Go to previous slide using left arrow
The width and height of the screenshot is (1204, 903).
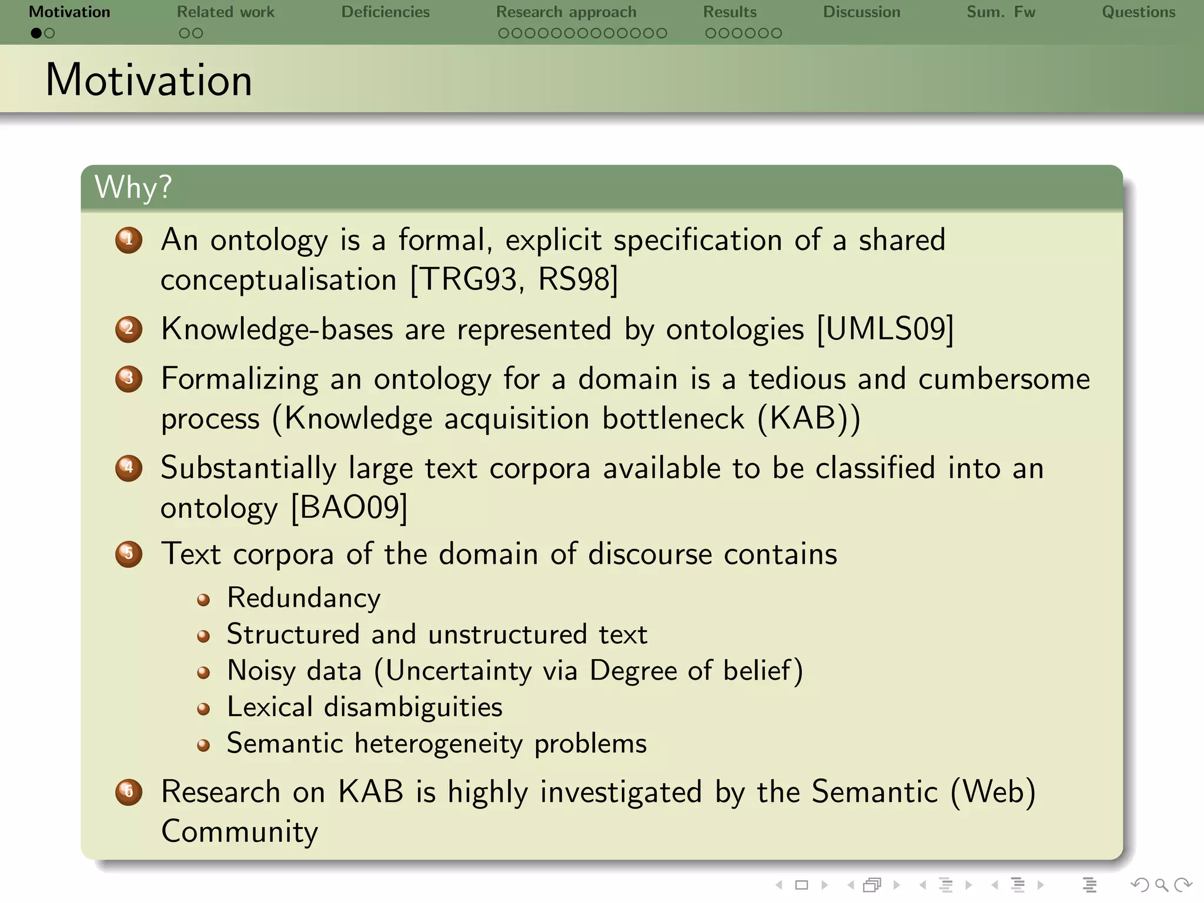click(779, 885)
